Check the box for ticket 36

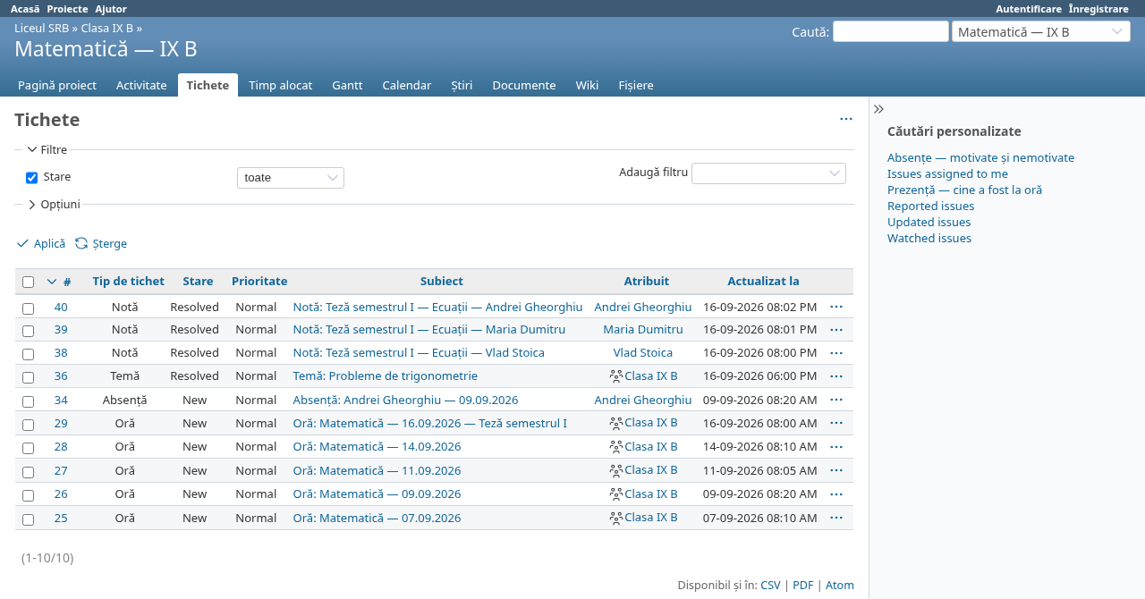pos(28,377)
